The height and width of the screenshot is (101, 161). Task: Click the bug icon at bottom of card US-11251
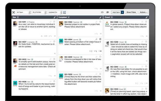42,36
